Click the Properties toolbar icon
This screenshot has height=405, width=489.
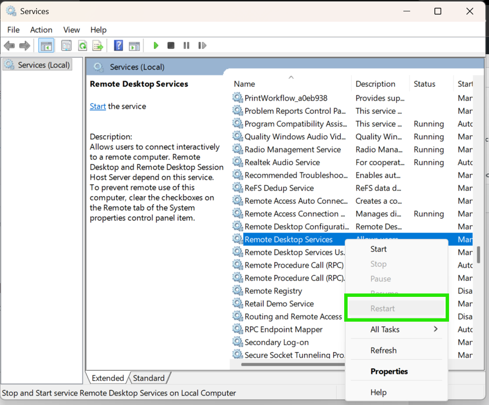tap(66, 46)
